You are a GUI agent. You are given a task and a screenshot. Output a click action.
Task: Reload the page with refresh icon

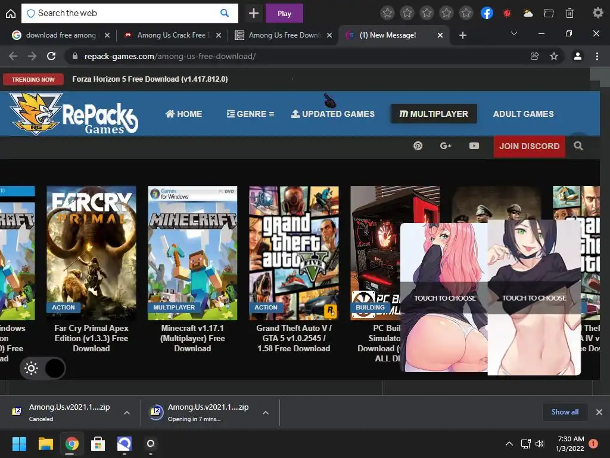[51, 56]
